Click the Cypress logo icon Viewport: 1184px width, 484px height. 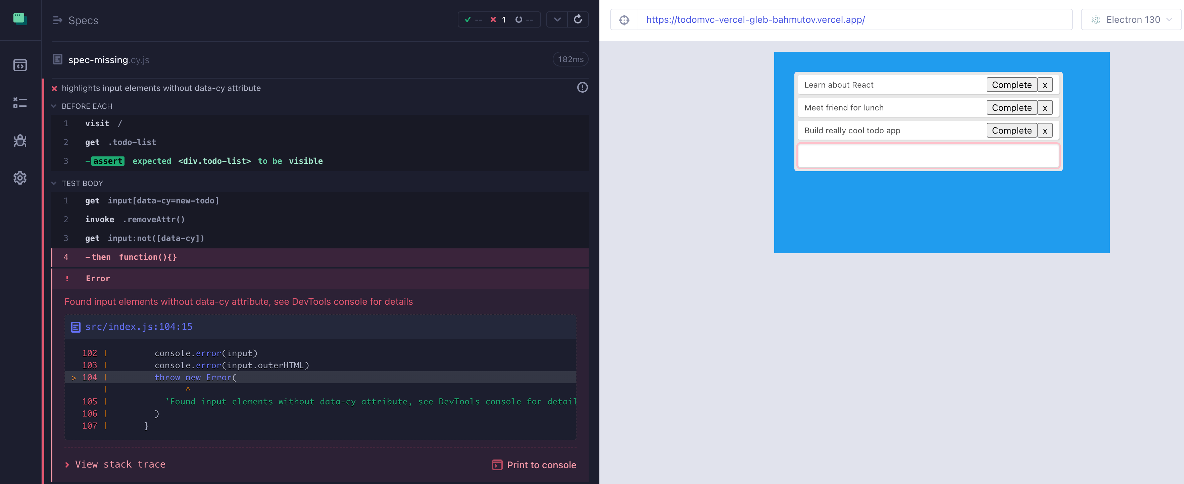[x=20, y=19]
